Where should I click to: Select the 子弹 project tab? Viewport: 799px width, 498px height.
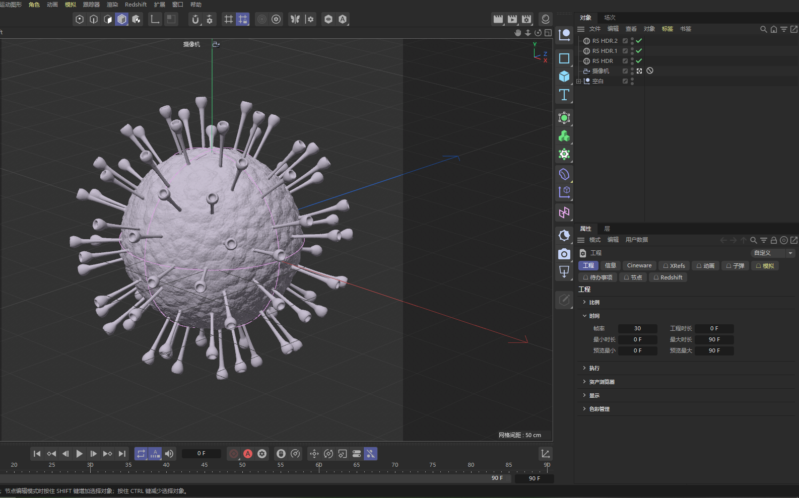735,266
